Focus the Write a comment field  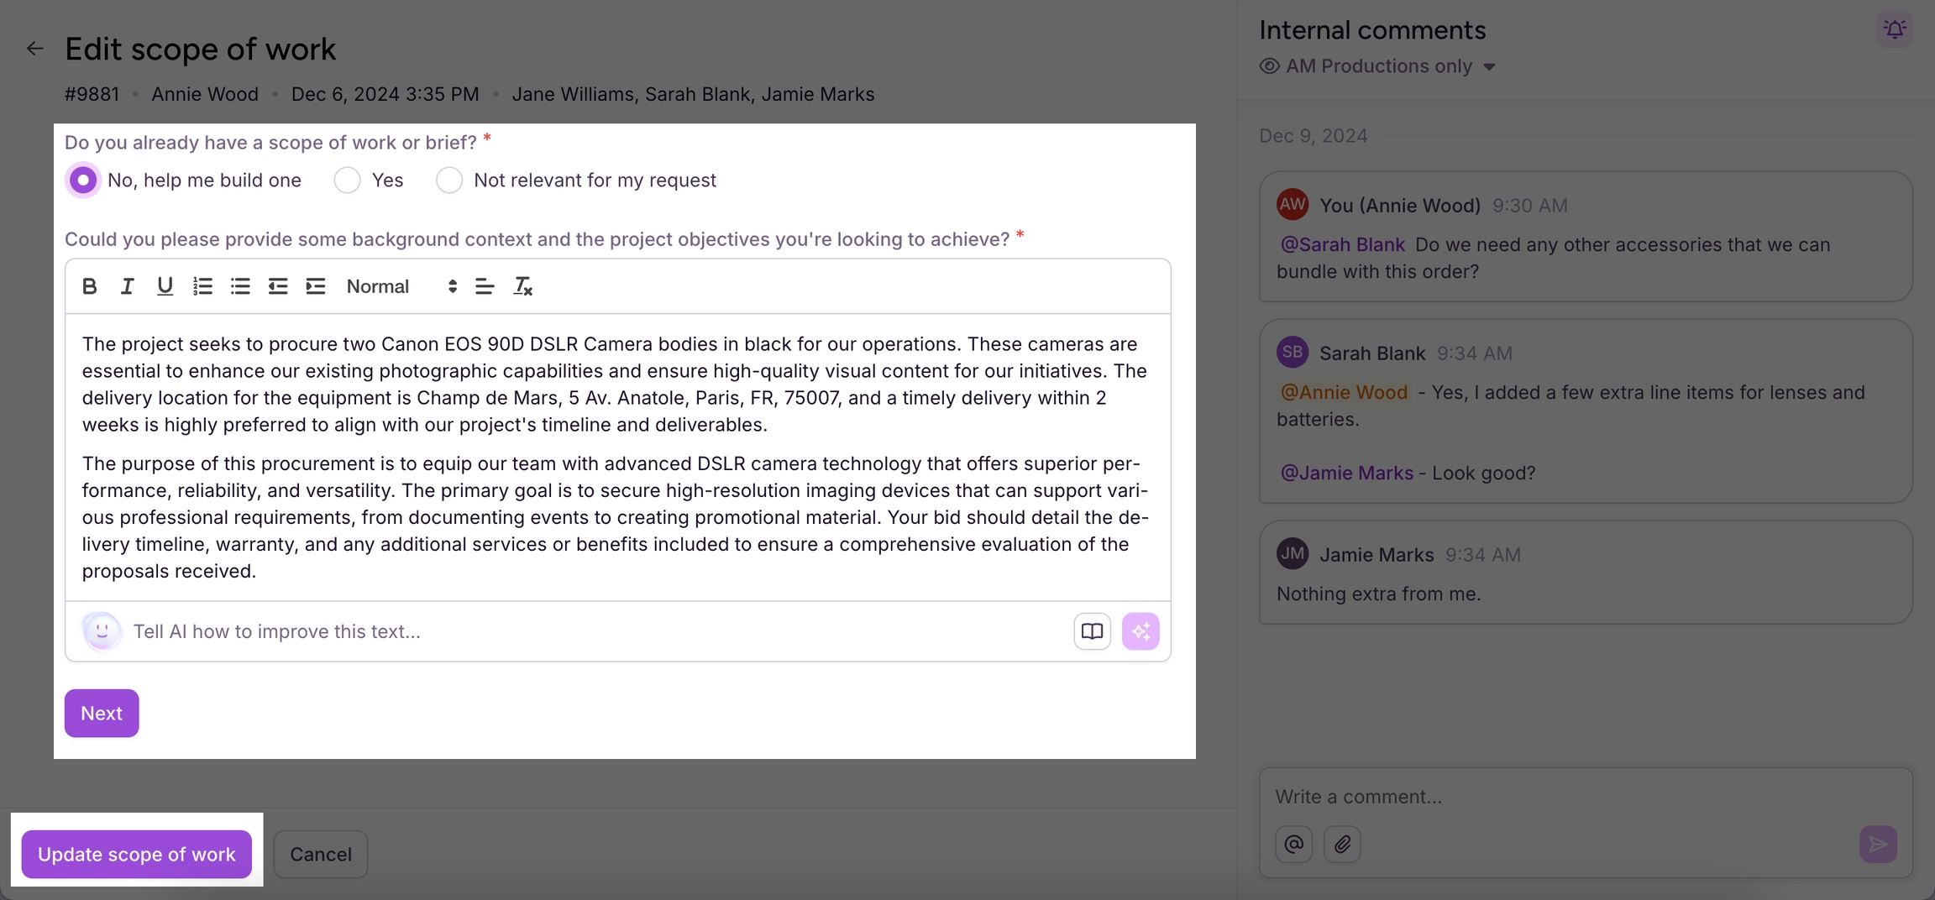click(1562, 796)
